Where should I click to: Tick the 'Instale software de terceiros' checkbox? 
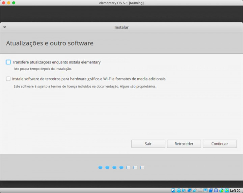click(8, 79)
